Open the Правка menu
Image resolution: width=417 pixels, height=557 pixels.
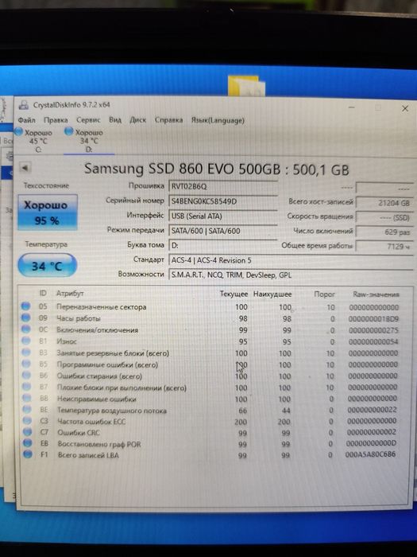pyautogui.click(x=56, y=120)
